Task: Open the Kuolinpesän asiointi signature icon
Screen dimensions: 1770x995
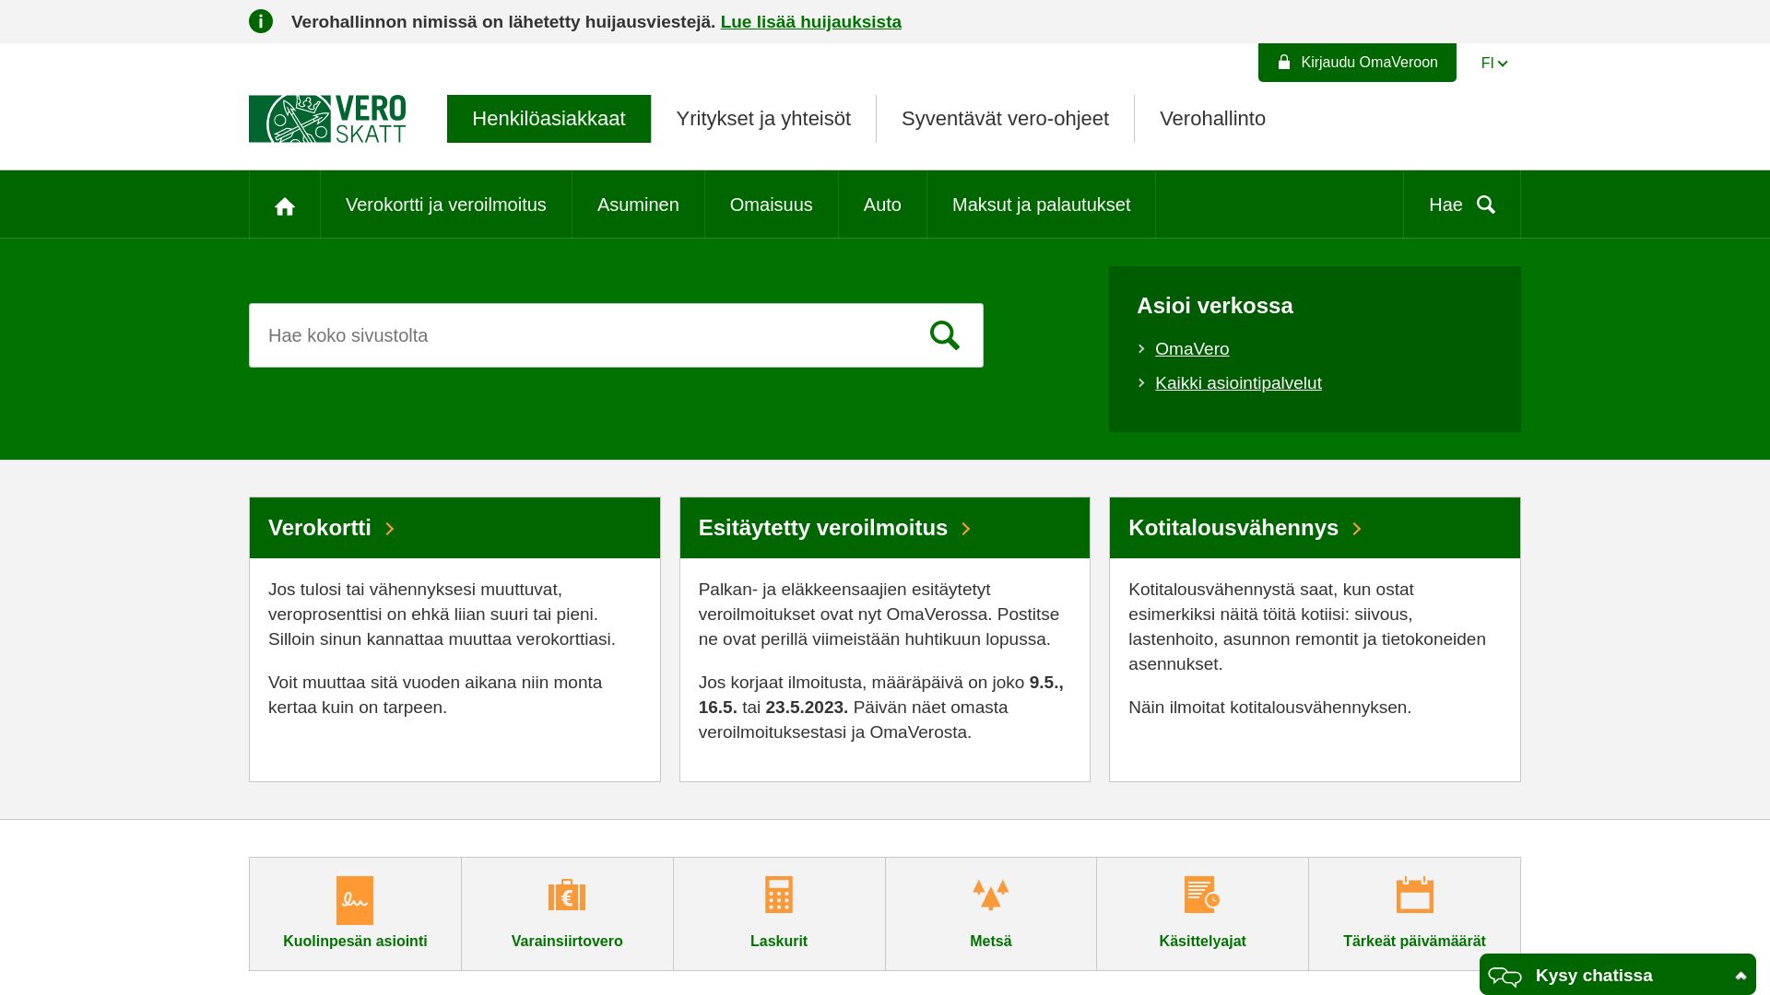Action: (x=355, y=900)
